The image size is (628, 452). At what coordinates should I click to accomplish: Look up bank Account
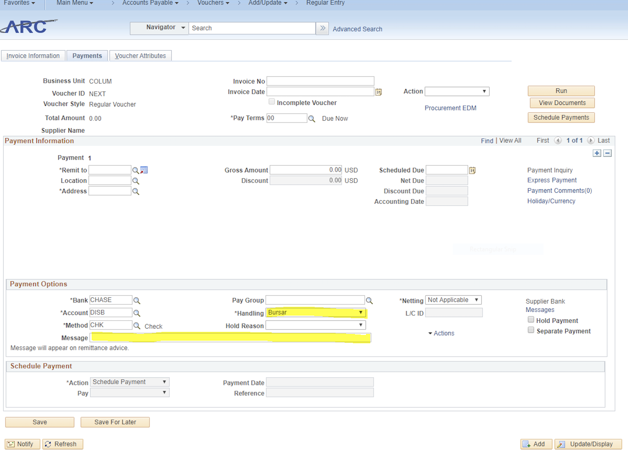137,313
